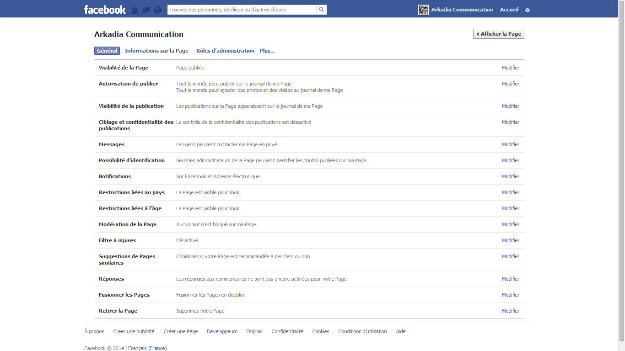Open friend requests icon in header
This screenshot has height=351, width=625.
click(135, 10)
